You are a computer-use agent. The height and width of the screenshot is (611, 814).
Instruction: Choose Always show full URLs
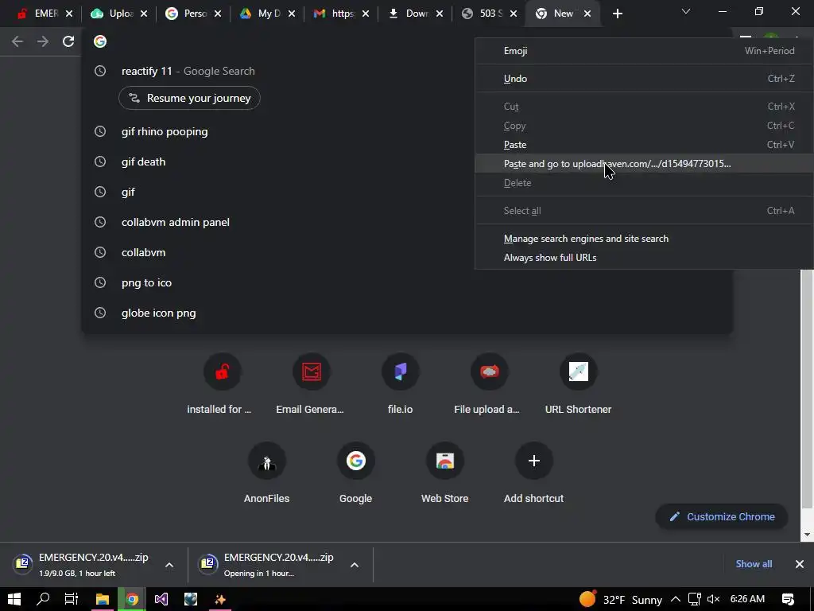point(644,258)
